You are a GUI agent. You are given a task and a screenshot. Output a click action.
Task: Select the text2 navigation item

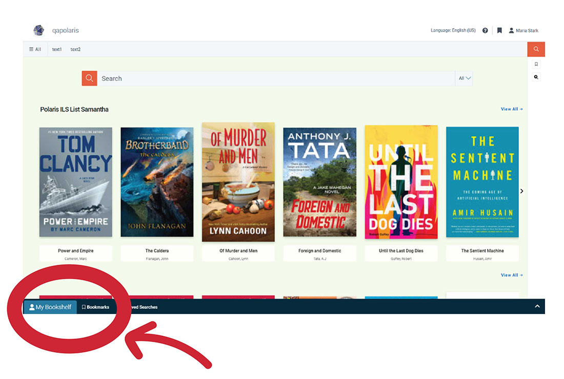(x=75, y=49)
